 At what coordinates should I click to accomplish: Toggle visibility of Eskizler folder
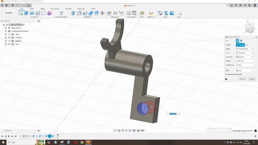(9, 41)
